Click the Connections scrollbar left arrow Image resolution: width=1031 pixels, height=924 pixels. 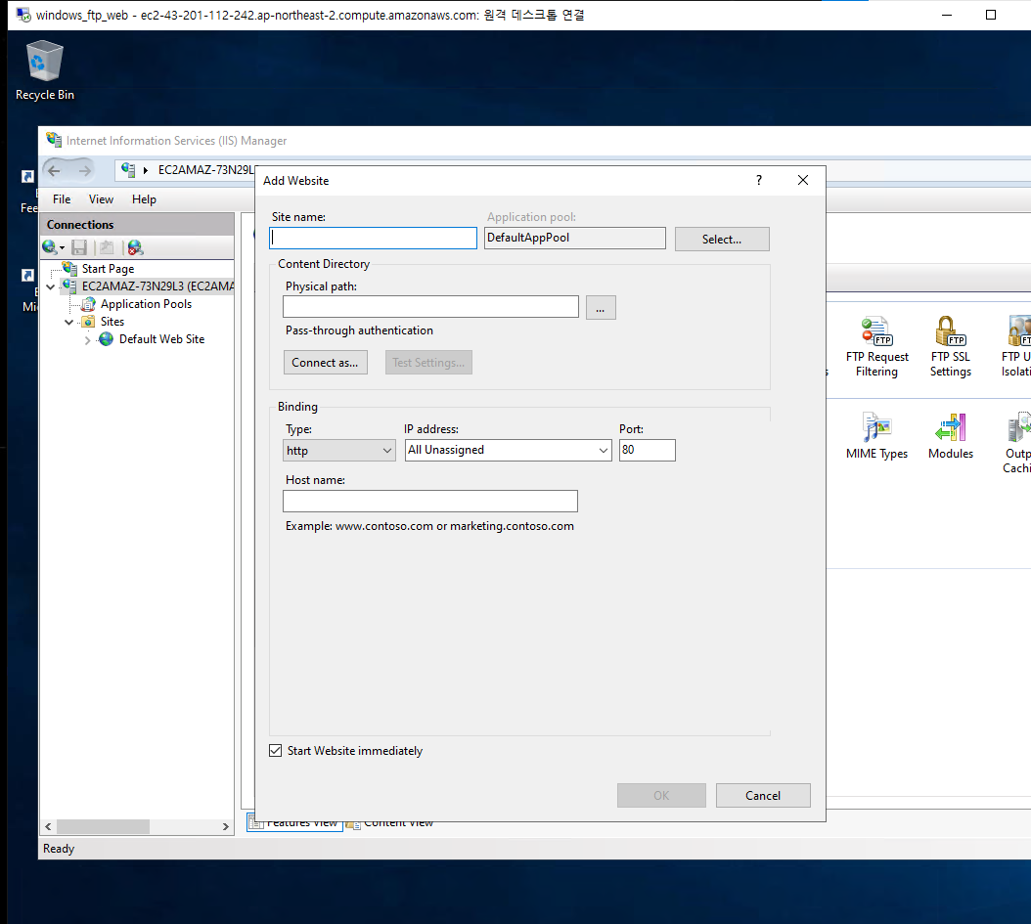(x=48, y=827)
